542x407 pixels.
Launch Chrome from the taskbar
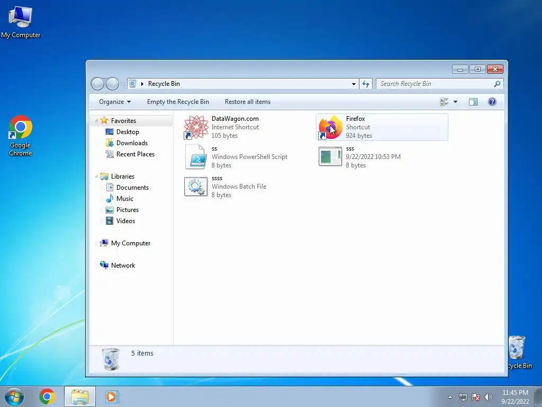47,396
